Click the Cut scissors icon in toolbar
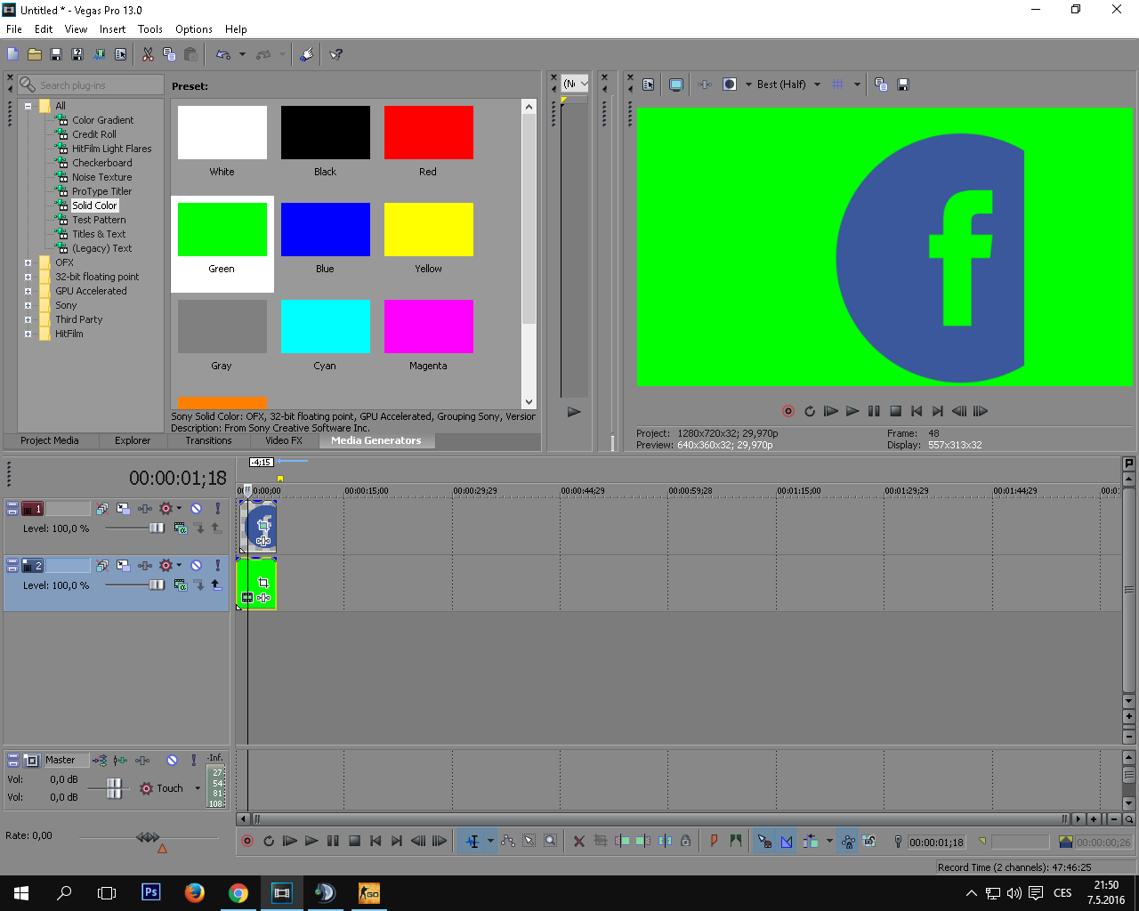Viewport: 1139px width, 911px height. click(148, 54)
